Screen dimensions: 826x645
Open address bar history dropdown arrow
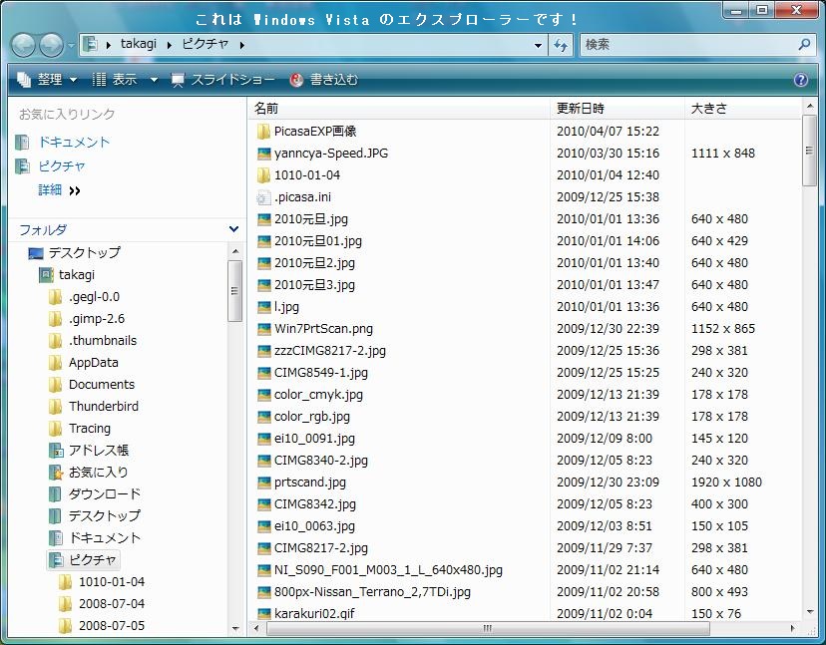(x=538, y=45)
